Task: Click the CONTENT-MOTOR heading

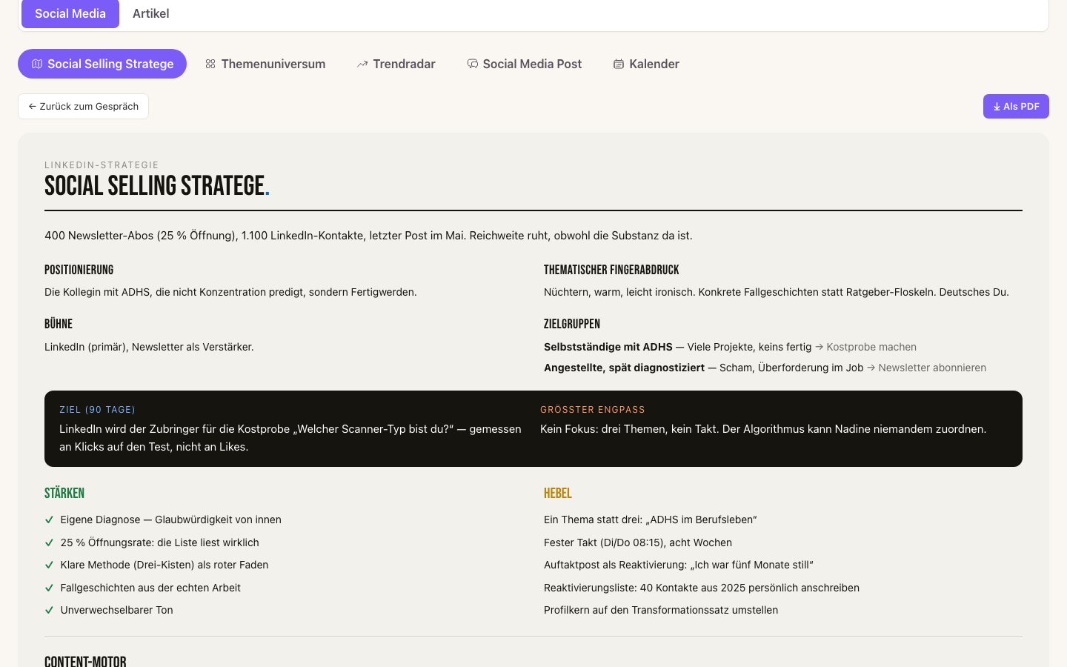Action: tap(85, 660)
